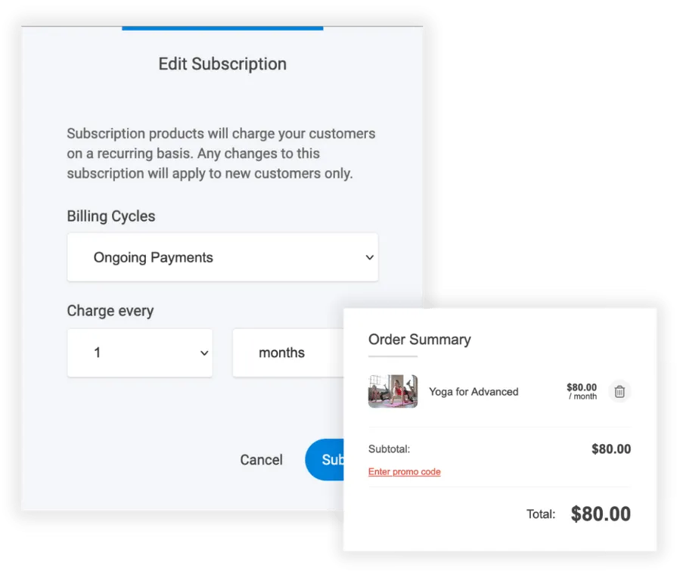Click the Subtotal amount of $80.00
680x578 pixels.
click(612, 449)
